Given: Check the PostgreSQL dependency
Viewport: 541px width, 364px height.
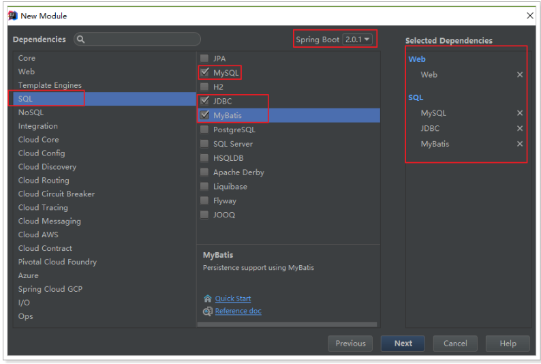Looking at the screenshot, I should 204,130.
